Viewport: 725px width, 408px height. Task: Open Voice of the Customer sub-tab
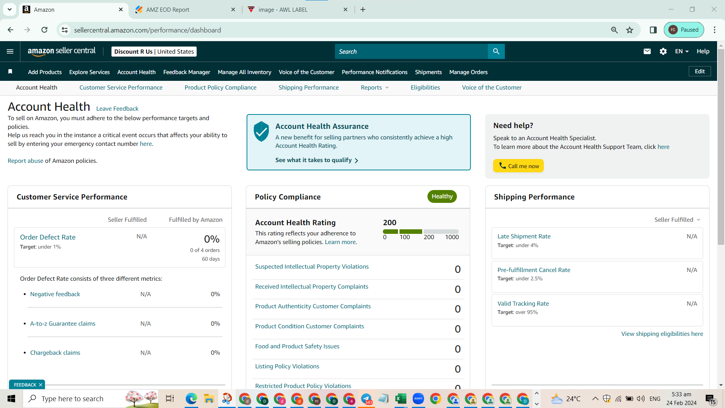[x=492, y=88]
